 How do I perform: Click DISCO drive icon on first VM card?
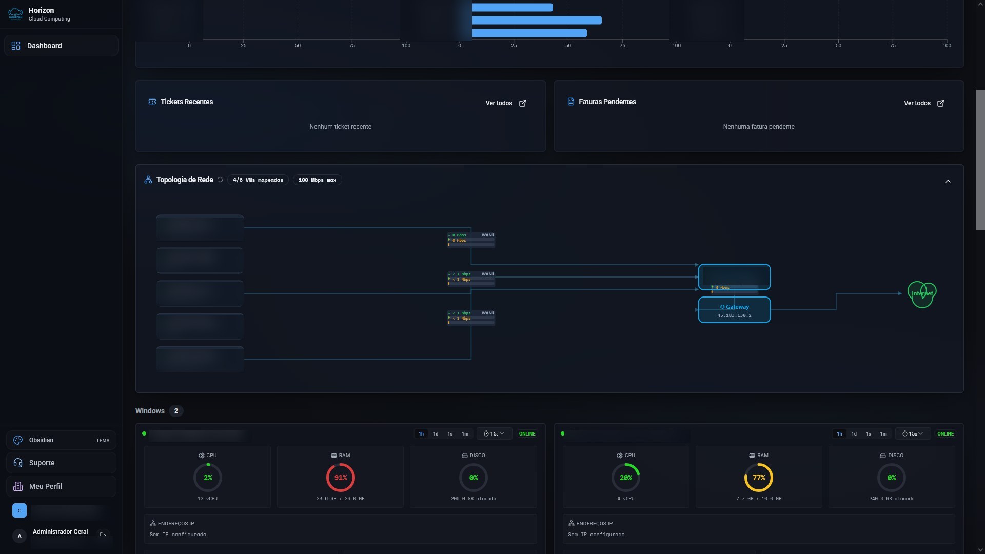465,456
